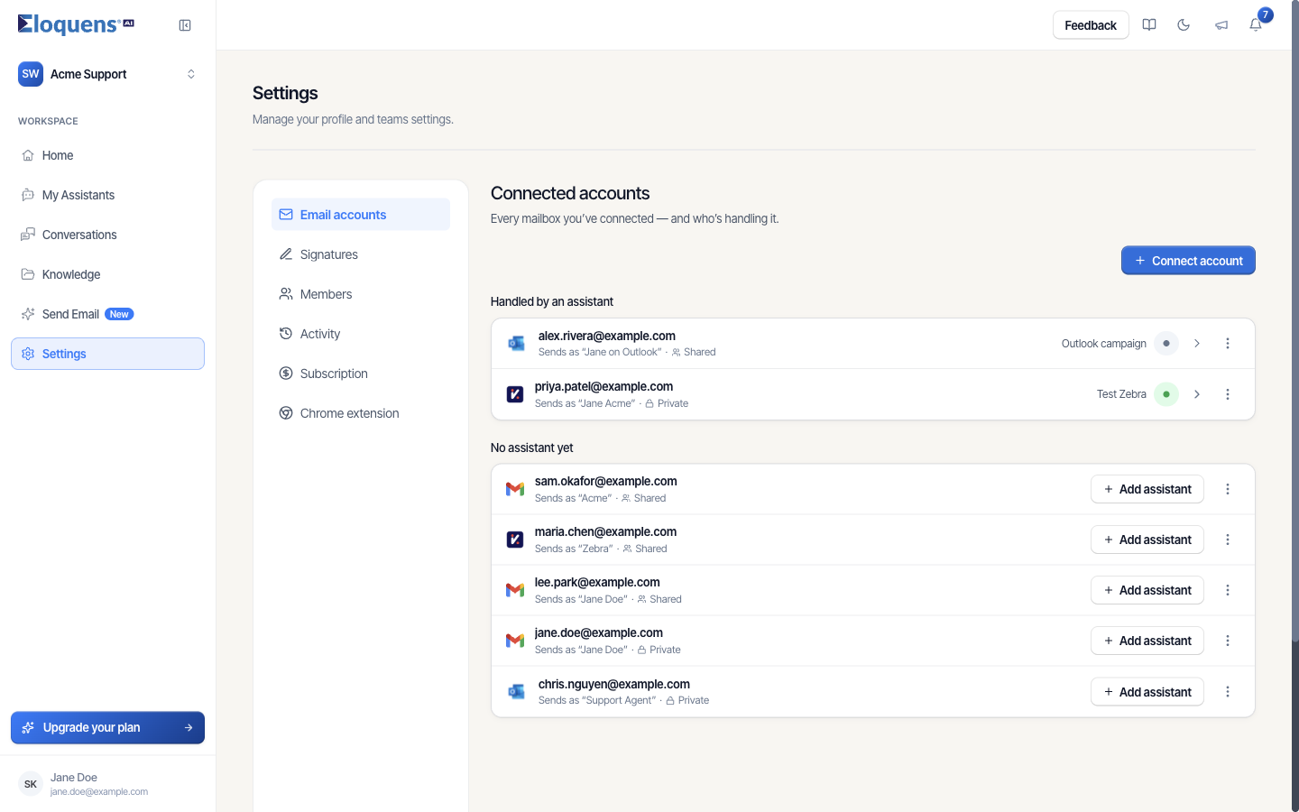Click the chris.nguyen@example.com address

614,684
